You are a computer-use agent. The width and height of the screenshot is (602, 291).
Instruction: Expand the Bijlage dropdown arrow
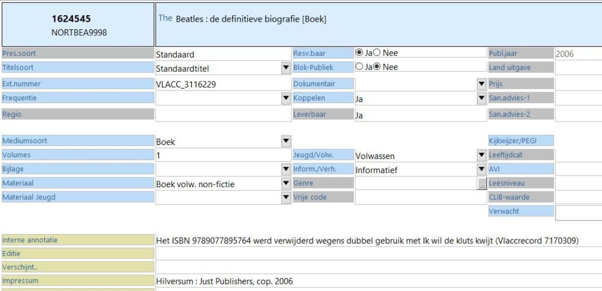click(x=286, y=170)
